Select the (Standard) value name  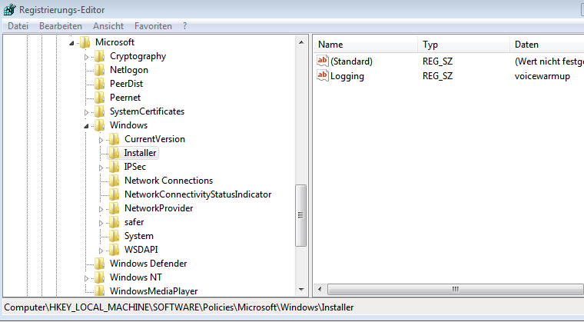[351, 61]
